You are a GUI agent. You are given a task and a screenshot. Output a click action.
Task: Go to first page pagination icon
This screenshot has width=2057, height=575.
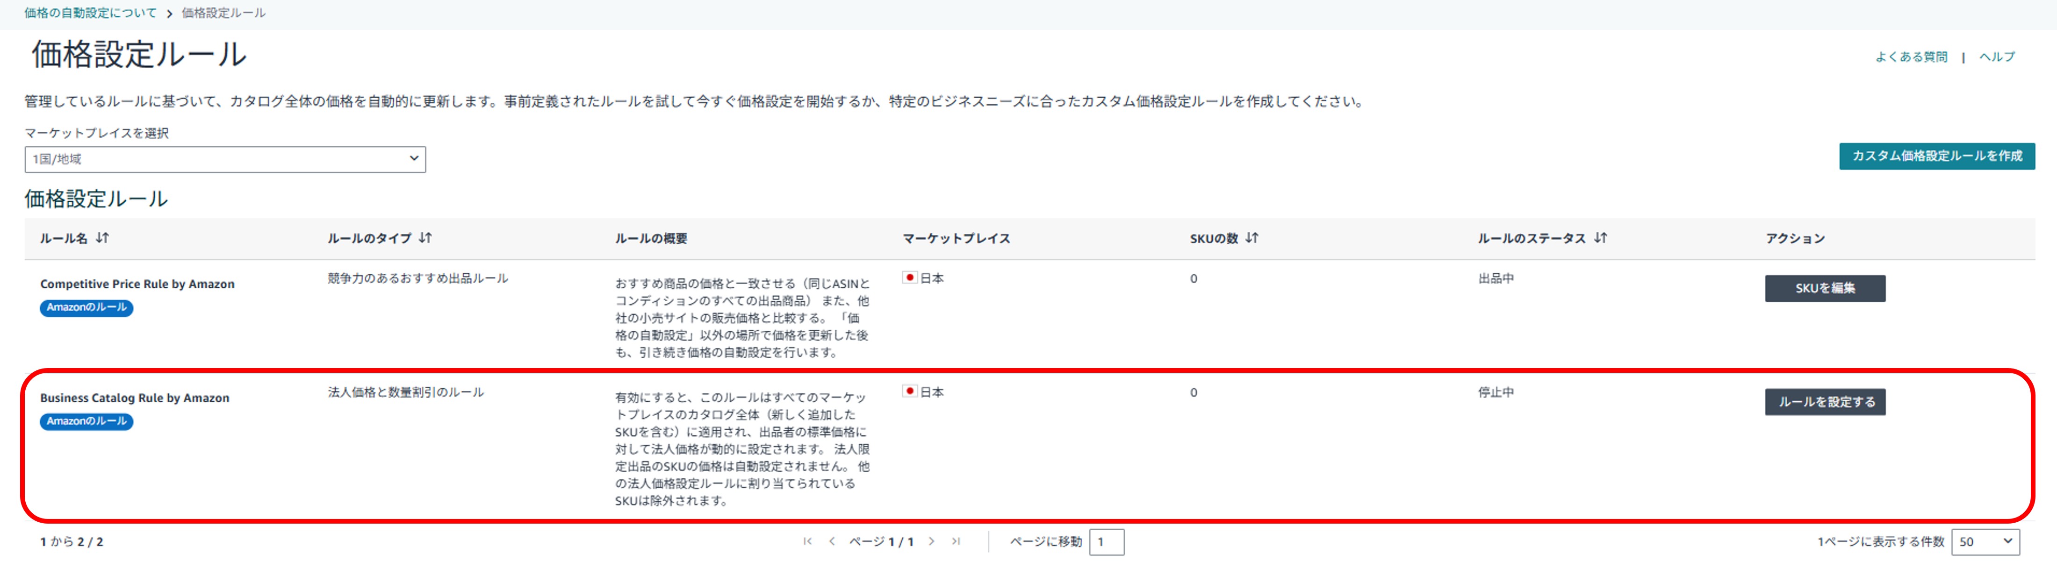(x=807, y=541)
